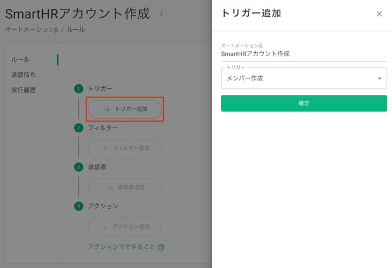This screenshot has height=268, width=392.
Task: Click the step 1 circle beside トリガー
Action: click(x=78, y=88)
